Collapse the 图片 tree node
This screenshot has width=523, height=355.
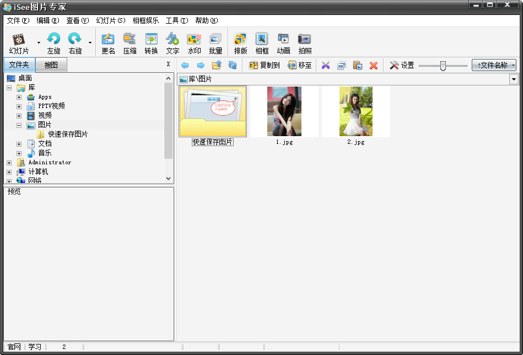click(19, 126)
